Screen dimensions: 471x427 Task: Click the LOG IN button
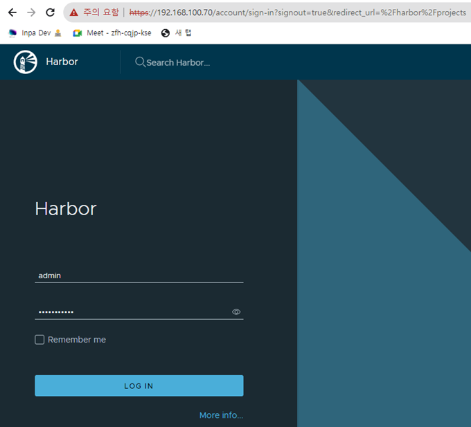tap(139, 385)
